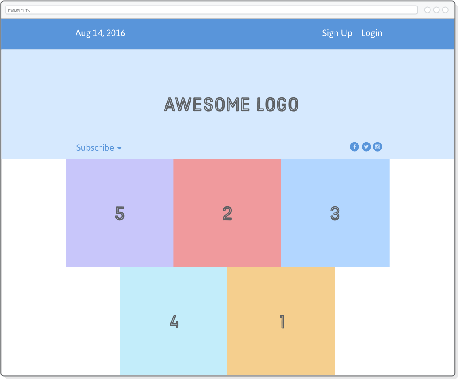Go to the Login link

[x=371, y=33]
